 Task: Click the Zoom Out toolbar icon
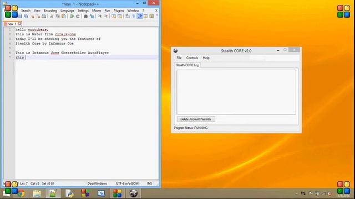106,16
